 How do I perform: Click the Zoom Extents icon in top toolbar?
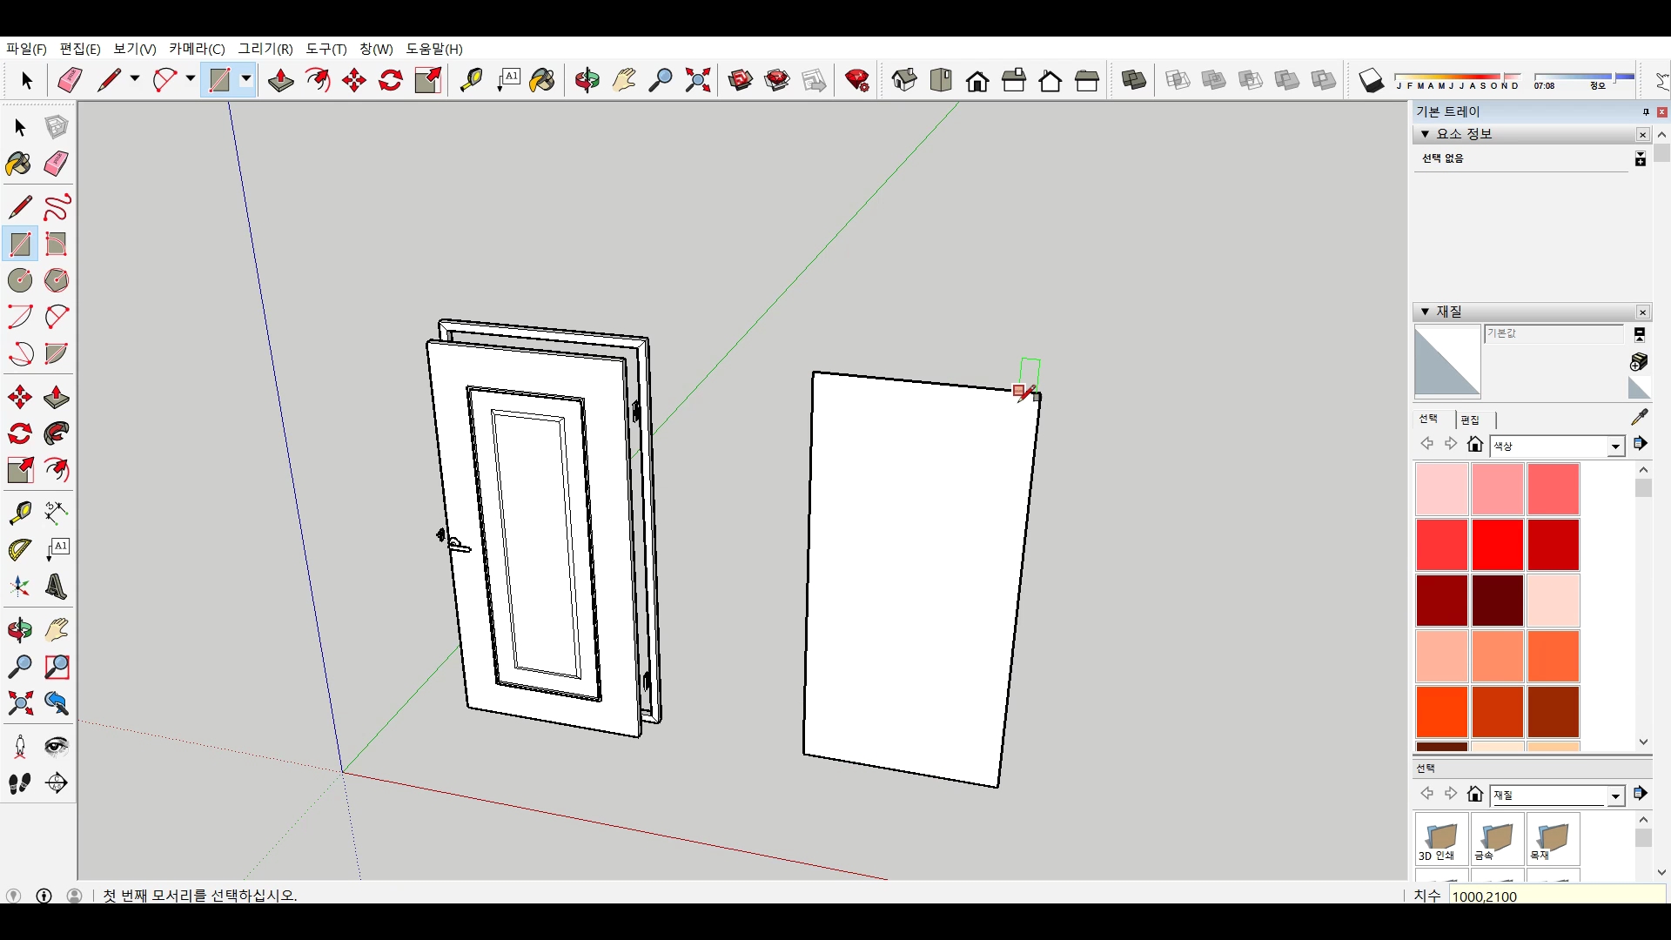click(698, 80)
